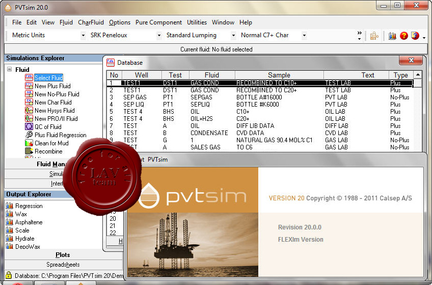
Task: Click the globe book toolbar icon
Action: [x=415, y=36]
